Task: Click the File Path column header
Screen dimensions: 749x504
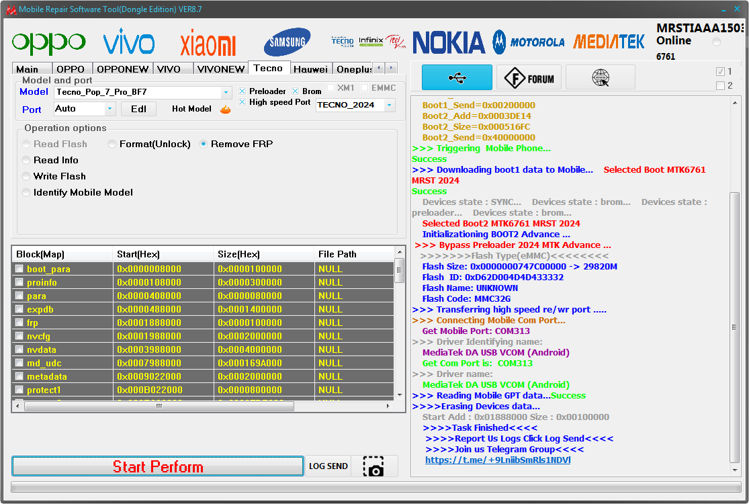Action: point(355,254)
